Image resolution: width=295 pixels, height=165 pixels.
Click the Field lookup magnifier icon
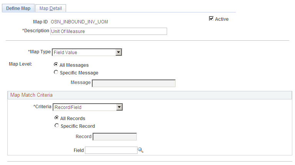click(x=141, y=150)
